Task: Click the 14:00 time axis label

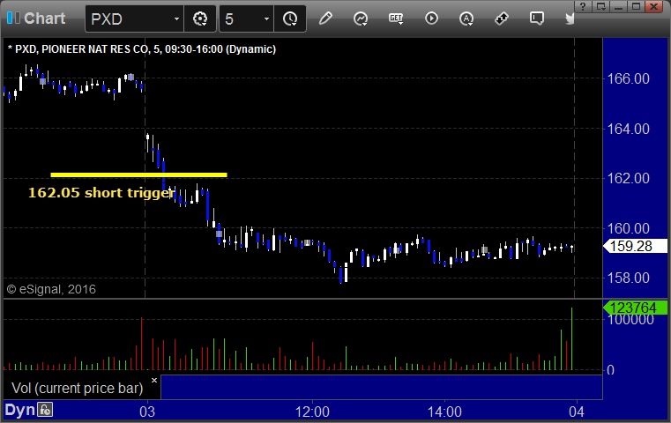Action: [444, 412]
